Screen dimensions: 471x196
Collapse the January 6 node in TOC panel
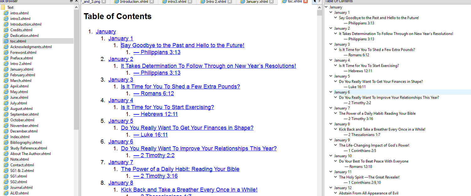(x=331, y=92)
